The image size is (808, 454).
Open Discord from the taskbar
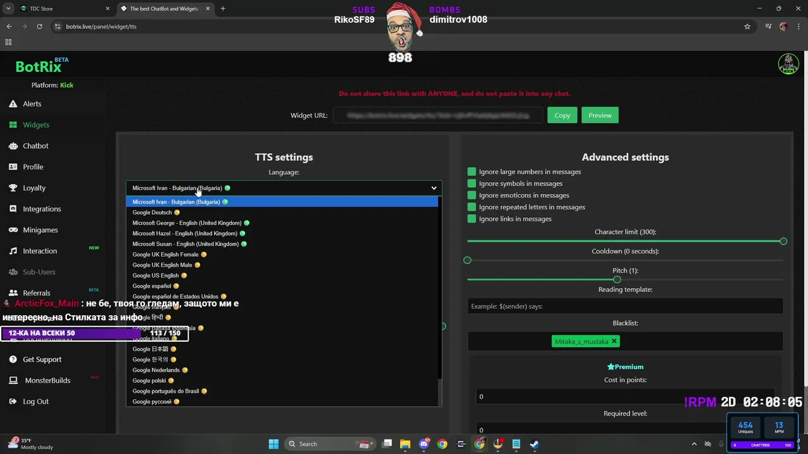point(424,444)
